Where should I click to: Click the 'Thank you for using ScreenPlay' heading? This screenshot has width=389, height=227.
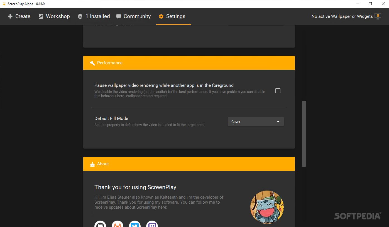click(135, 187)
